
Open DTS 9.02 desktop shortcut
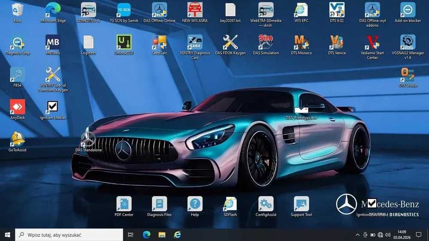337,10
